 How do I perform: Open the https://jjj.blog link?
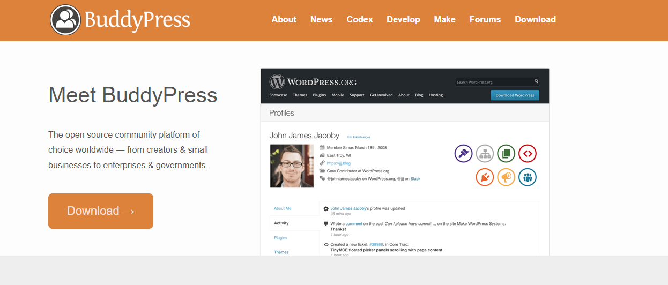[339, 163]
